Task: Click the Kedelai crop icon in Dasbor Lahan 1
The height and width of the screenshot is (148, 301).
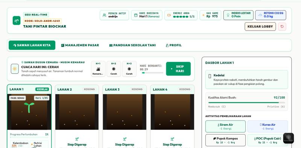Action: pyautogui.click(x=210, y=76)
